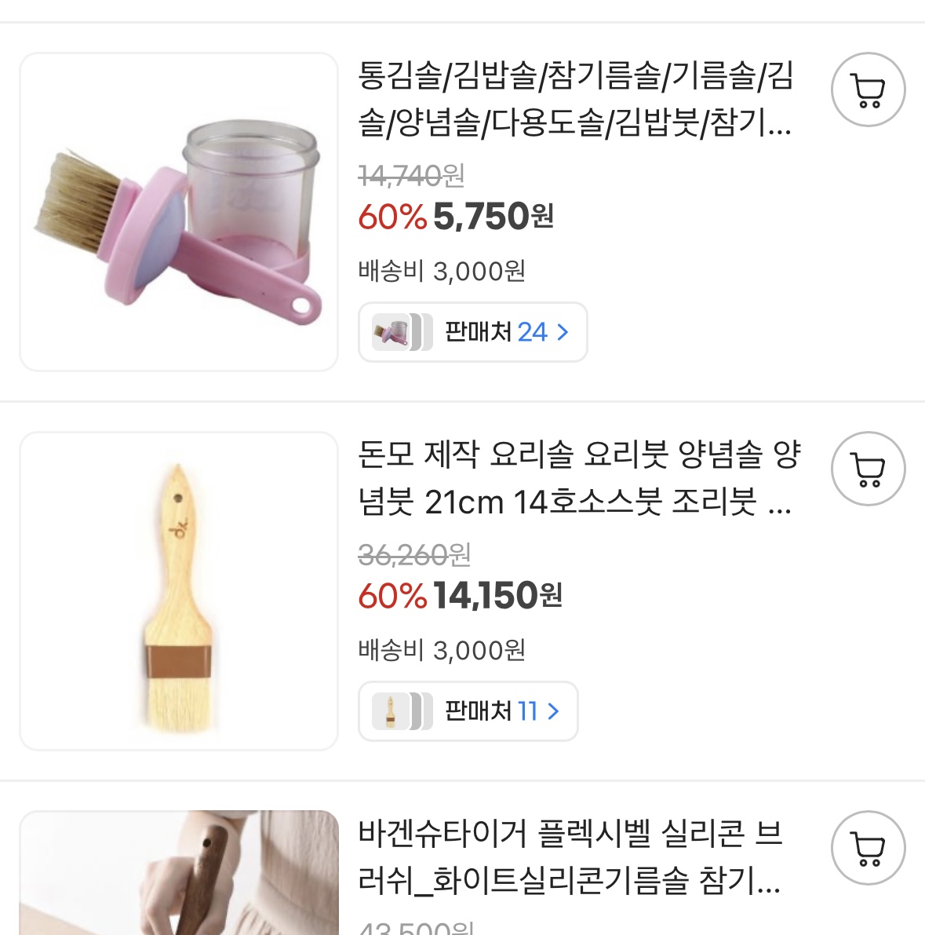
Task: Expand the 판매처 24 seller list
Action: point(472,332)
